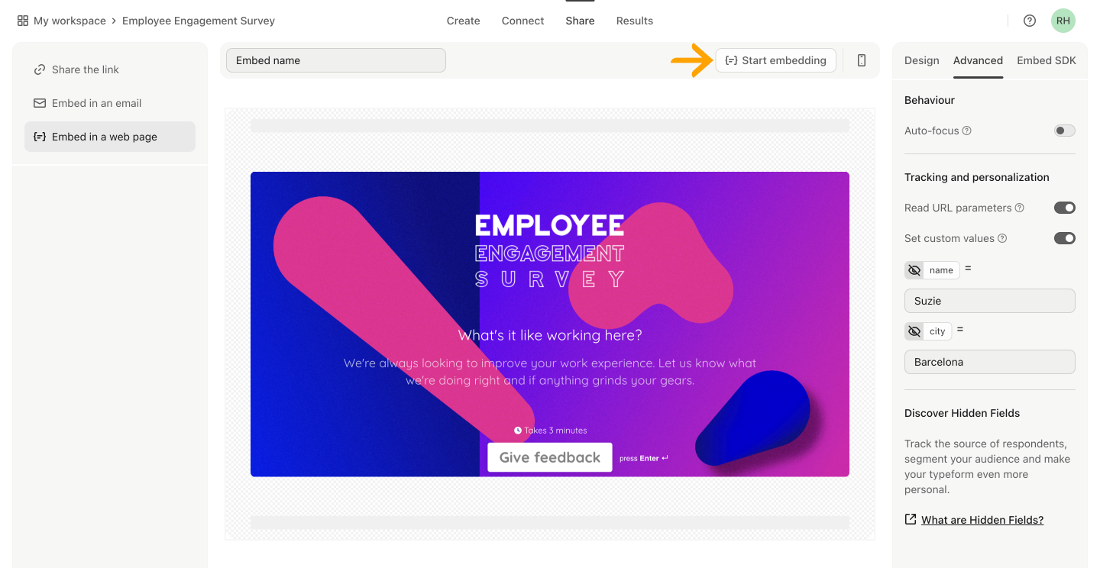This screenshot has width=1100, height=568.
Task: Go to the Create tab
Action: [464, 21]
